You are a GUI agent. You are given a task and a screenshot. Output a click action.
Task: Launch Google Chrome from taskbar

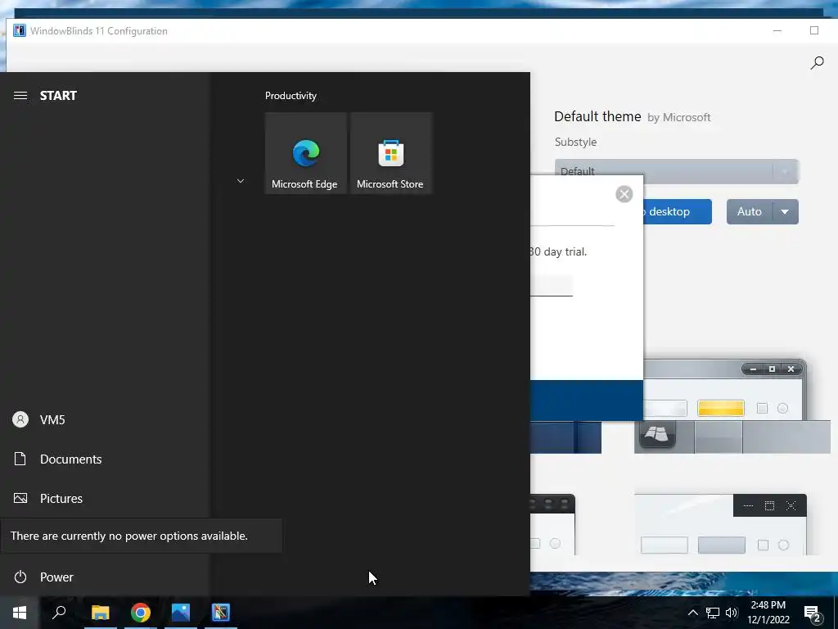[141, 613]
